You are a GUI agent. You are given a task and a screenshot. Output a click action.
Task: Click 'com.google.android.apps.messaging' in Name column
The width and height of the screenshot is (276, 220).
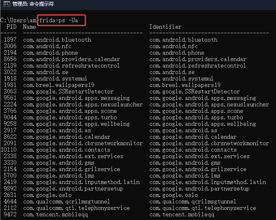[x=76, y=98]
